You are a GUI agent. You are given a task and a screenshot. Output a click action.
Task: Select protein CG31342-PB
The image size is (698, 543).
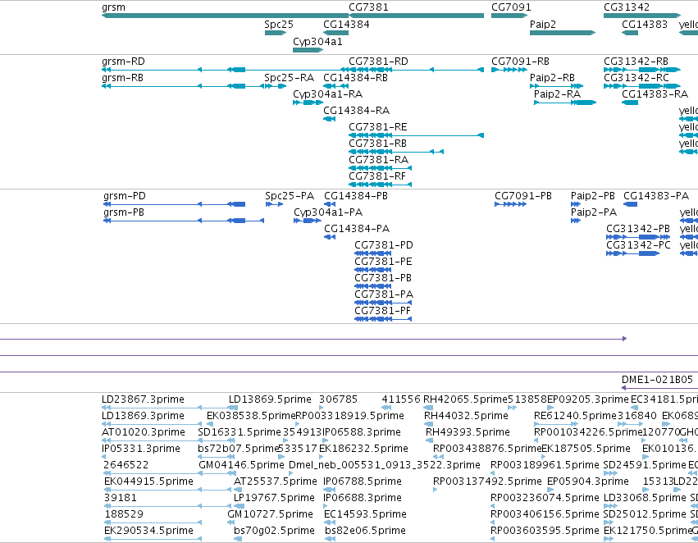coord(638,229)
